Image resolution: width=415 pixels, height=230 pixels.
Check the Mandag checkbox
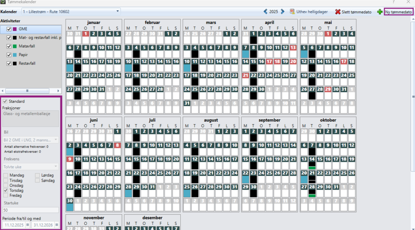click(x=6, y=175)
